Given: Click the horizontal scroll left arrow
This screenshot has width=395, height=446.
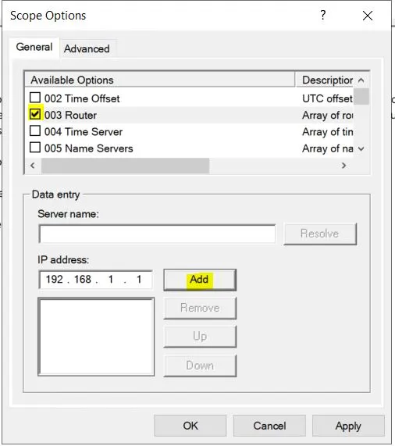Looking at the screenshot, I should coord(33,166).
